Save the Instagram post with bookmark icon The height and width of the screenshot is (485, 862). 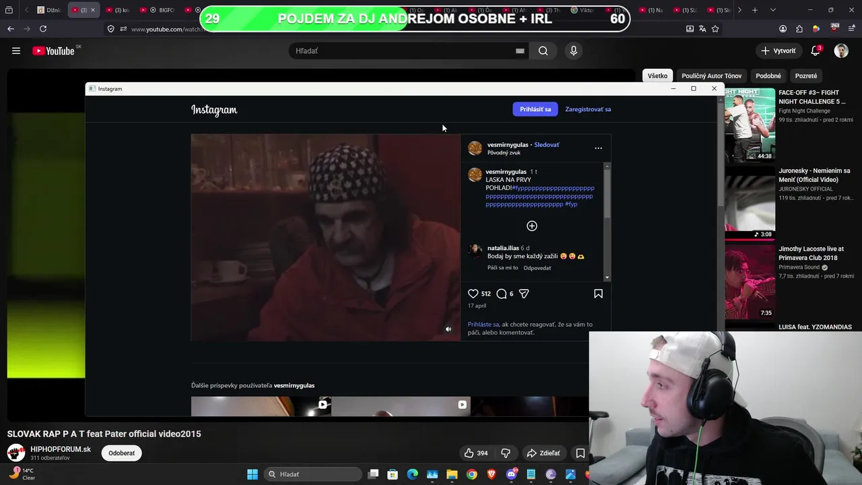(598, 294)
